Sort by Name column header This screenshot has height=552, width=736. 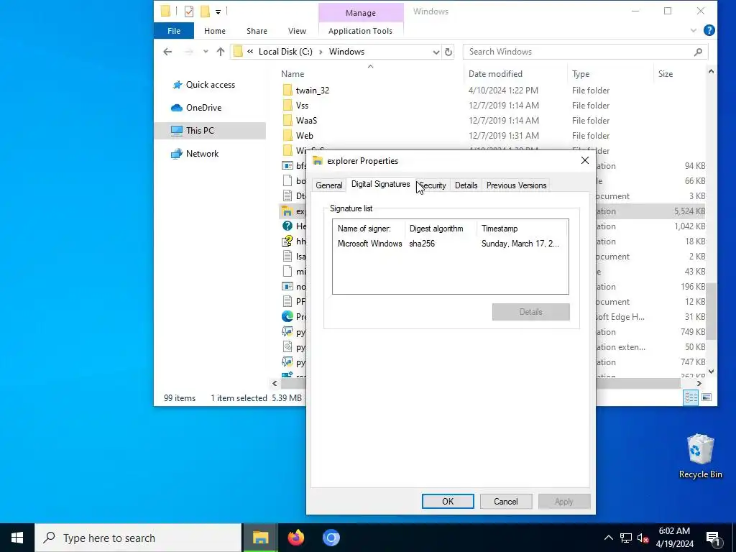tap(370, 74)
